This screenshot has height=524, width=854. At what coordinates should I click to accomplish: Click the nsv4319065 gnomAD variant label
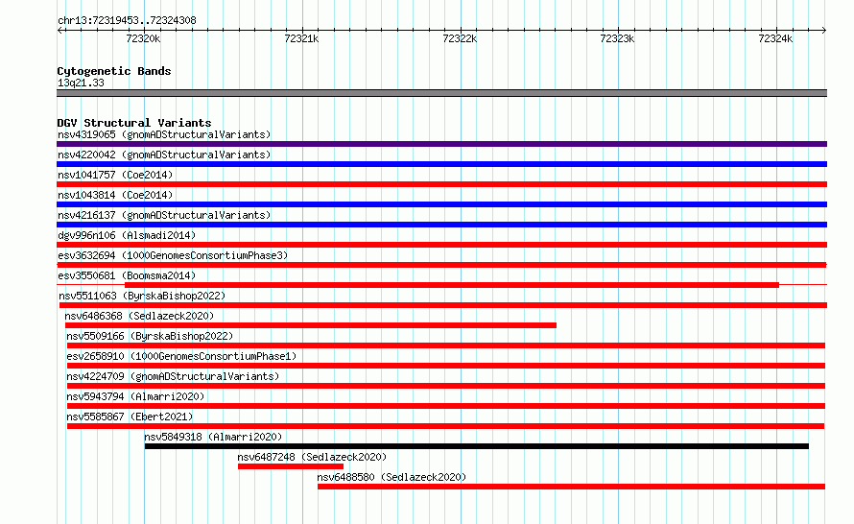point(164,134)
